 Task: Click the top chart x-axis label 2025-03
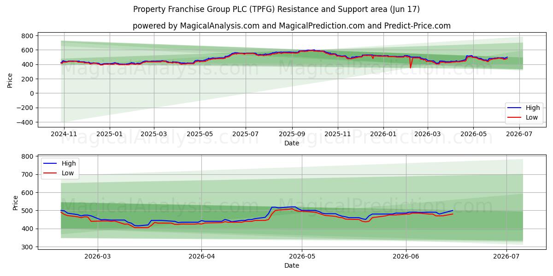pyautogui.click(x=153, y=134)
